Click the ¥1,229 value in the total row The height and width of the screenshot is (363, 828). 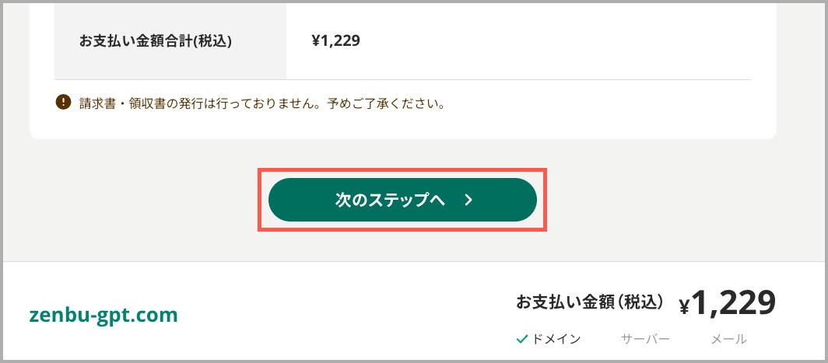click(336, 40)
